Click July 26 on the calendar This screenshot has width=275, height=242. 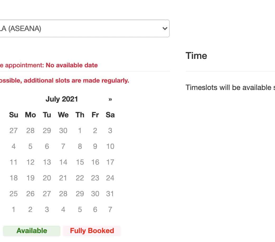tap(30, 194)
